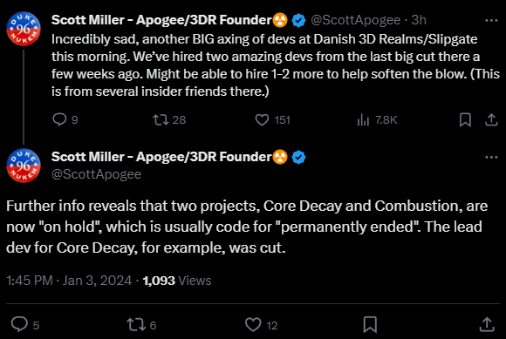Open Scott Miller's name on first tweet
The width and height of the screenshot is (506, 339).
click(161, 20)
